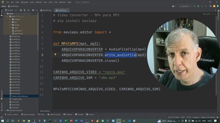
Task: Open WhatsApp from the Windows taskbar
Action: tap(103, 121)
